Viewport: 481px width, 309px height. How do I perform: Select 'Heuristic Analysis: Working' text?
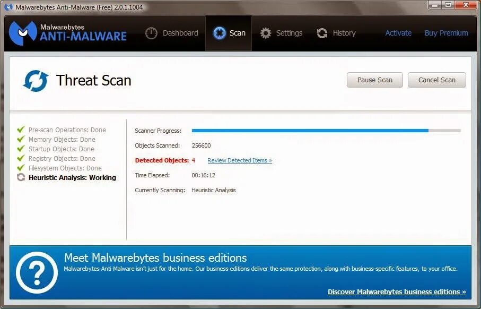pos(73,177)
